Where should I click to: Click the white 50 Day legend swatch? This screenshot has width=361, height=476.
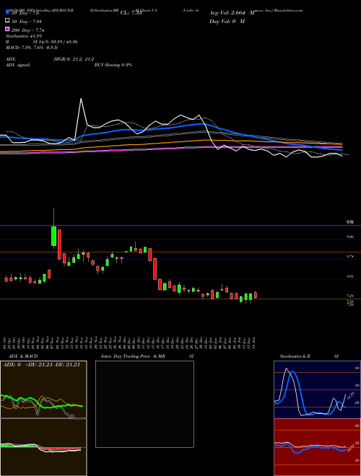pos(7,21)
